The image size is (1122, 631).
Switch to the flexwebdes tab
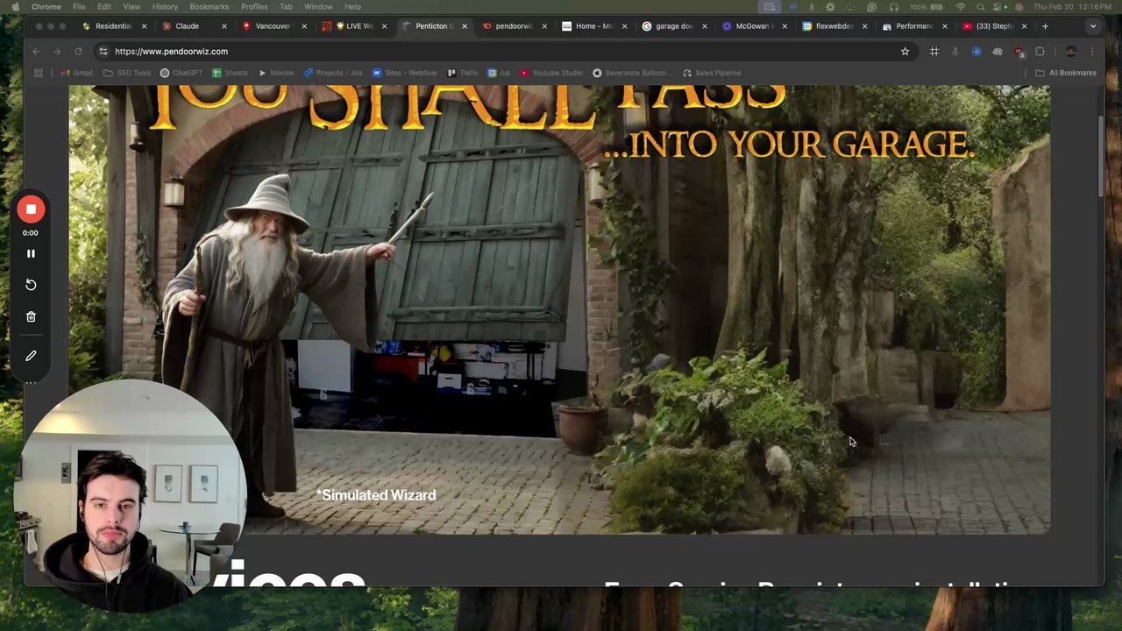point(834,26)
